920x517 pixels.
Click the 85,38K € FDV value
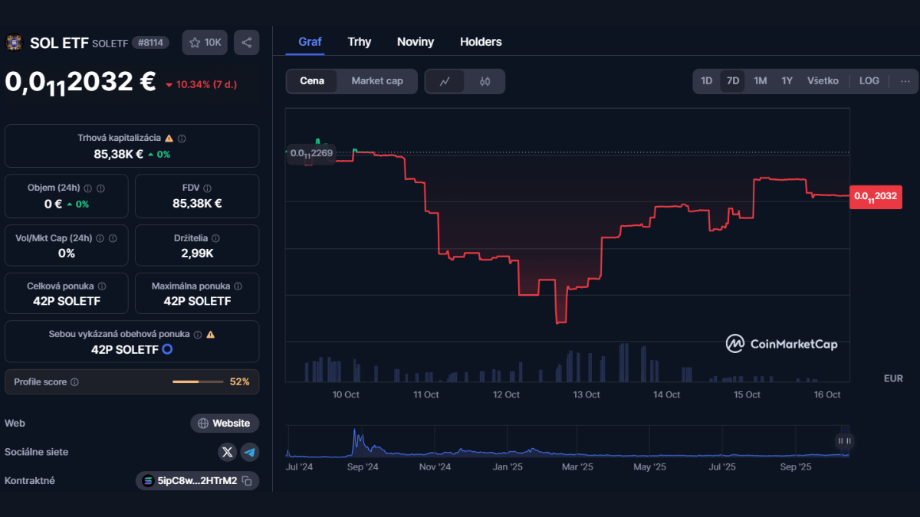coord(197,203)
